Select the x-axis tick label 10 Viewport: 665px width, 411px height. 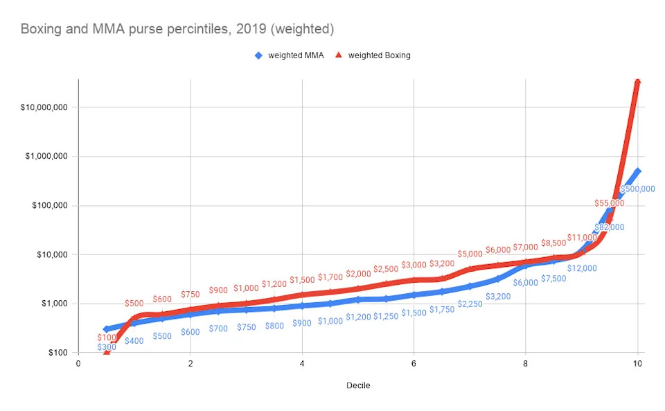click(x=637, y=364)
